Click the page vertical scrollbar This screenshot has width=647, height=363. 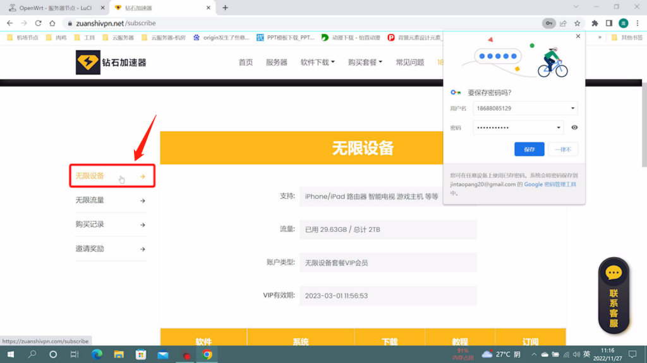pyautogui.click(x=644, y=125)
